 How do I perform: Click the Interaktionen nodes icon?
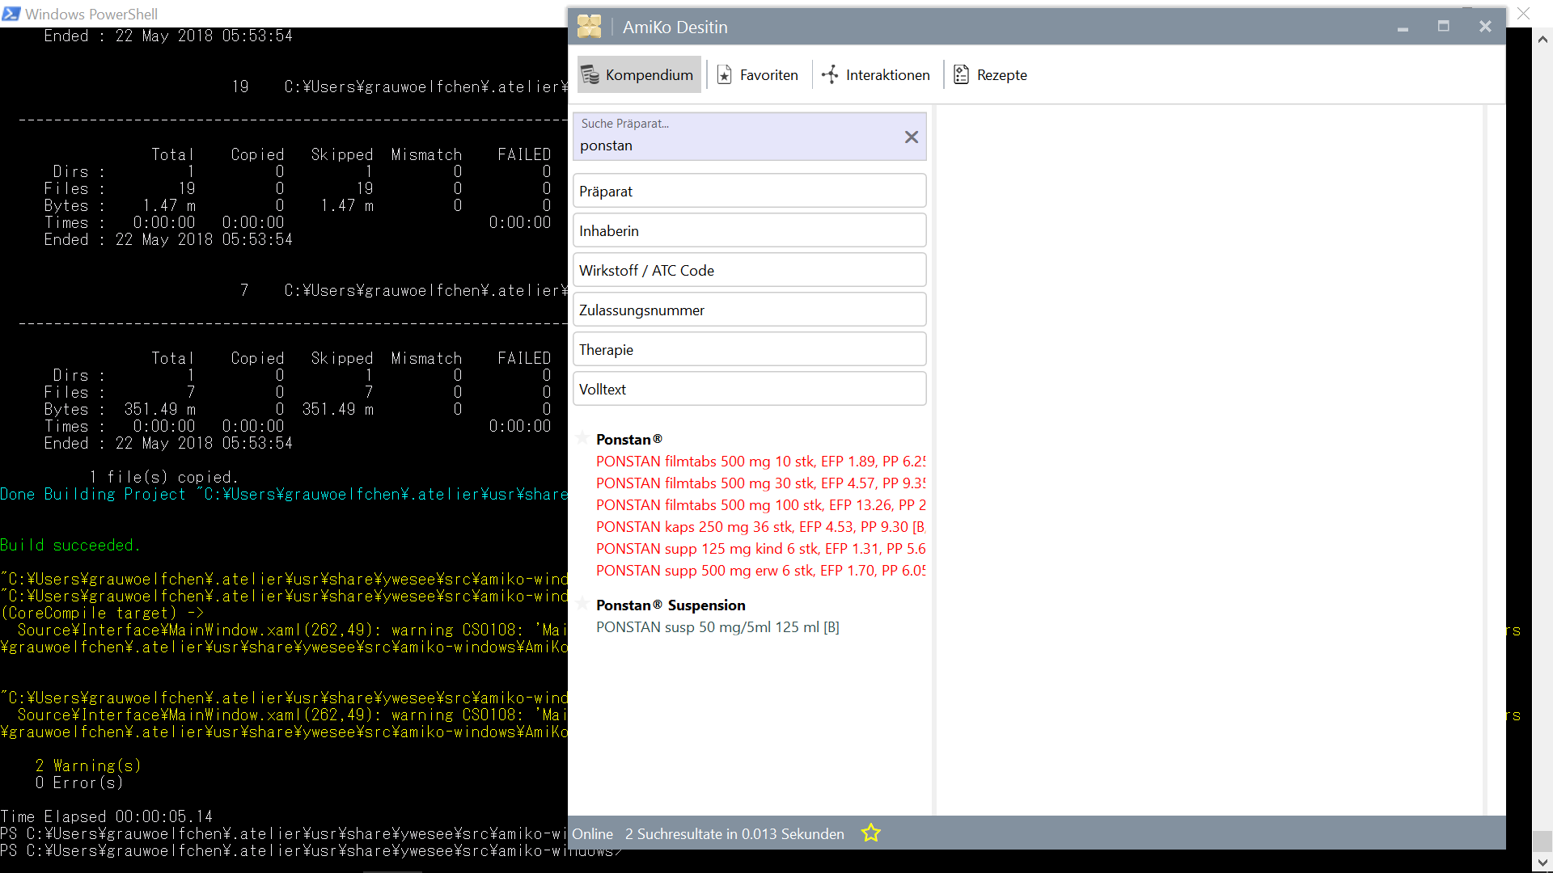tap(830, 74)
